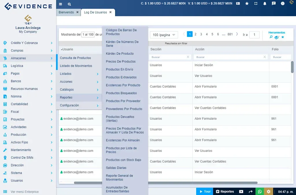
Task: Click the search magnifier in top bar
Action: click(x=69, y=4)
